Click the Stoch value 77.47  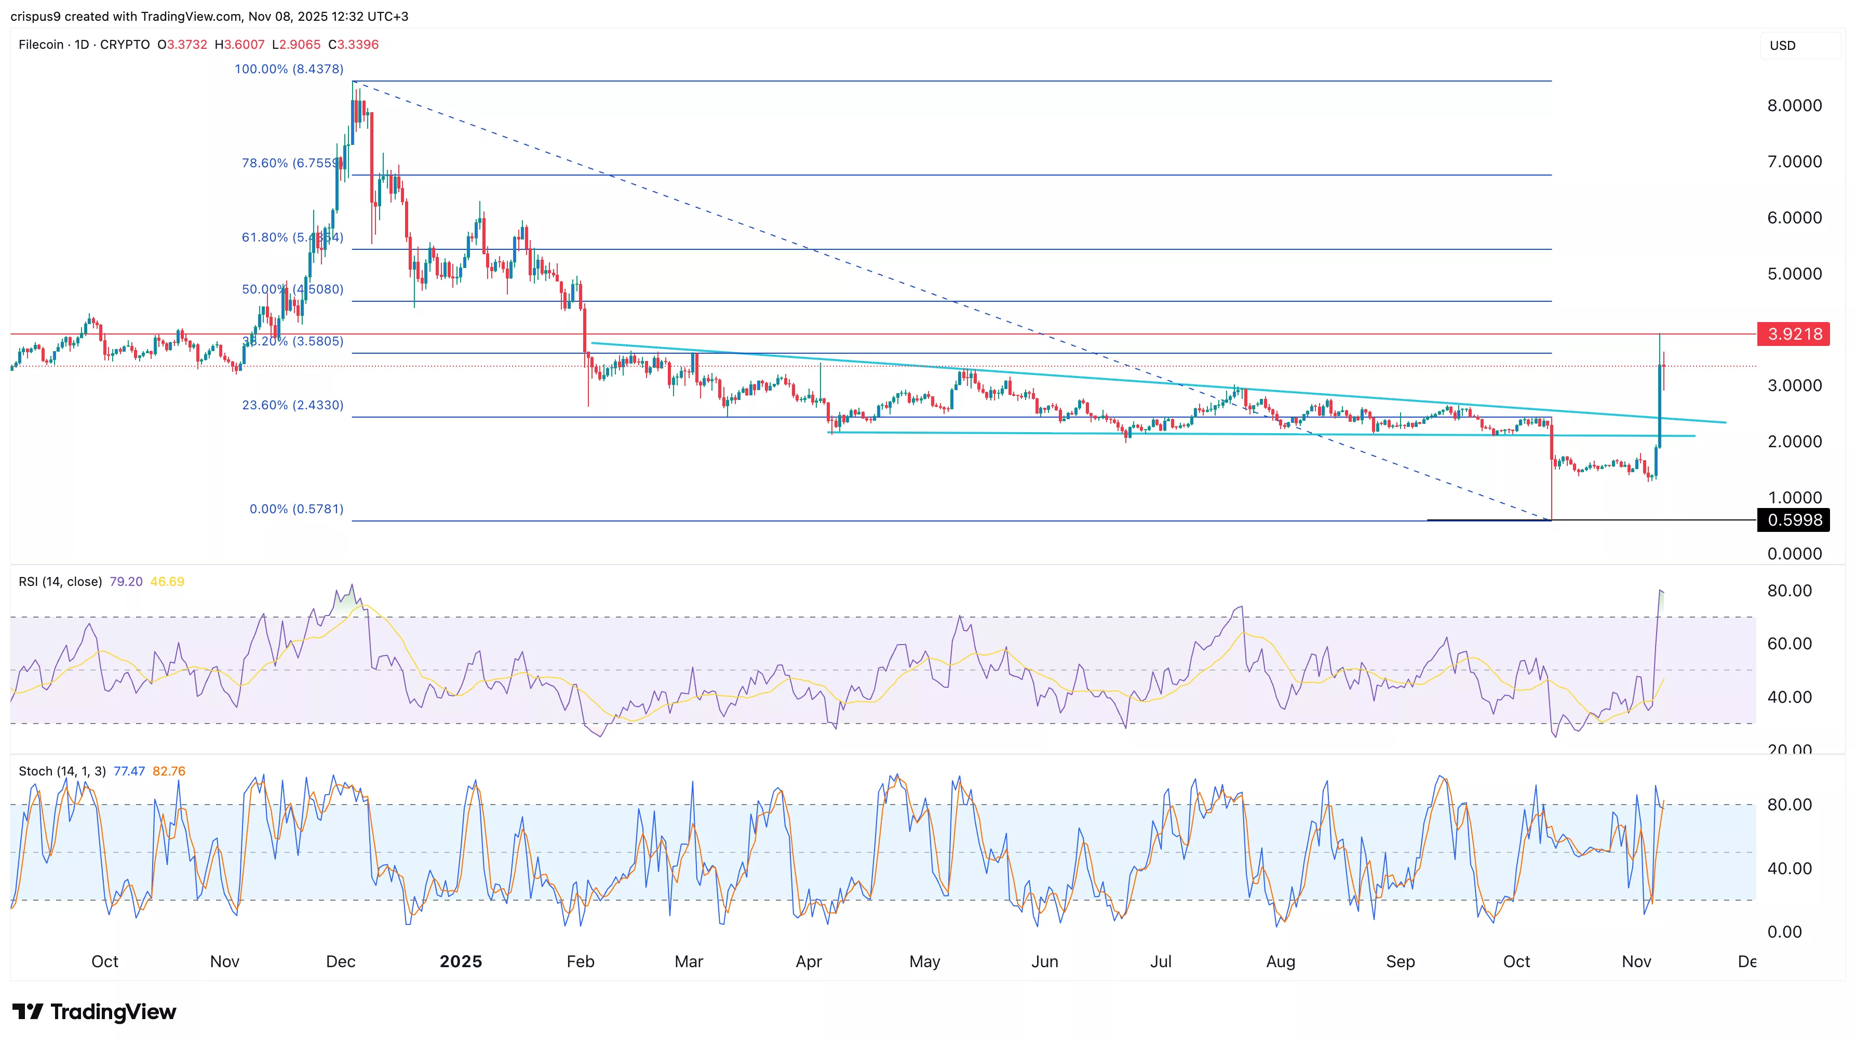click(x=128, y=770)
